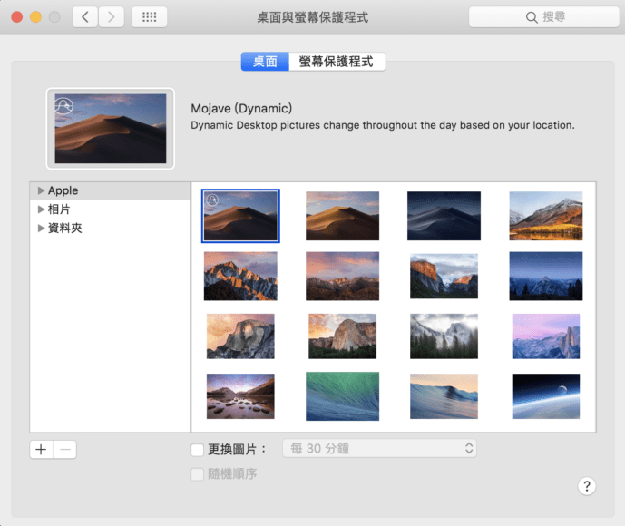This screenshot has height=526, width=625.
Task: Select the green Mavericks wave wallpaper
Action: (x=342, y=396)
